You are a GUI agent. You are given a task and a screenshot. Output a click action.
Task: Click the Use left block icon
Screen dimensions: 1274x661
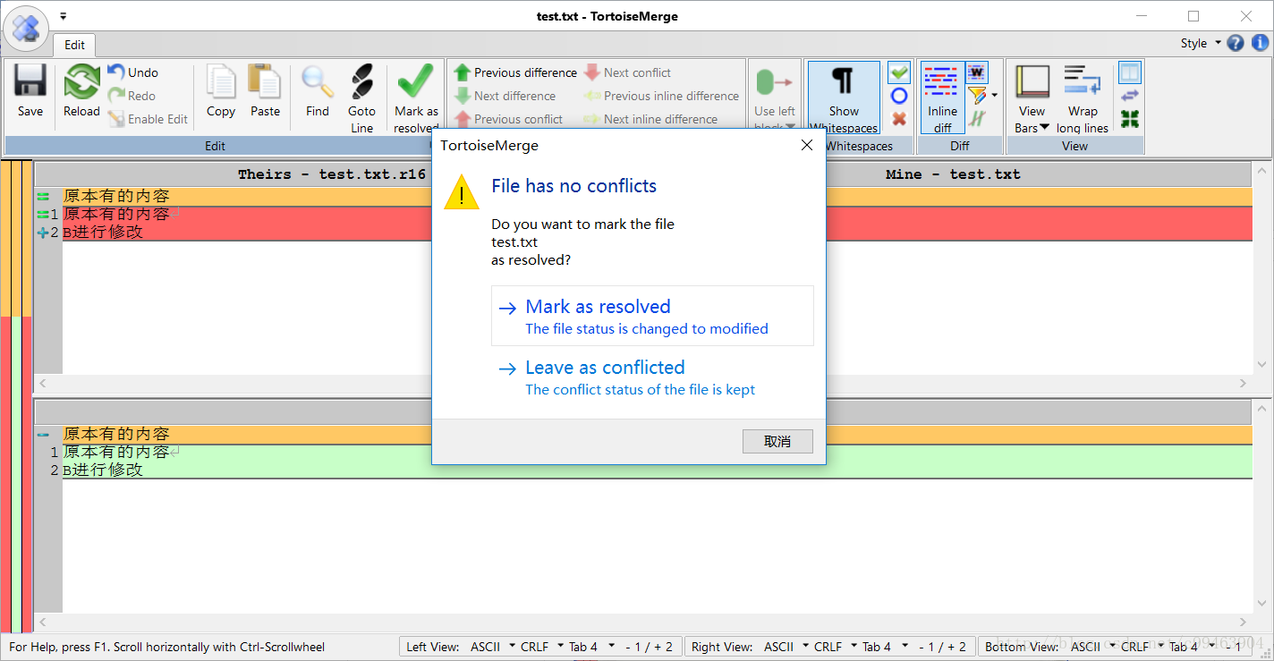pyautogui.click(x=774, y=84)
